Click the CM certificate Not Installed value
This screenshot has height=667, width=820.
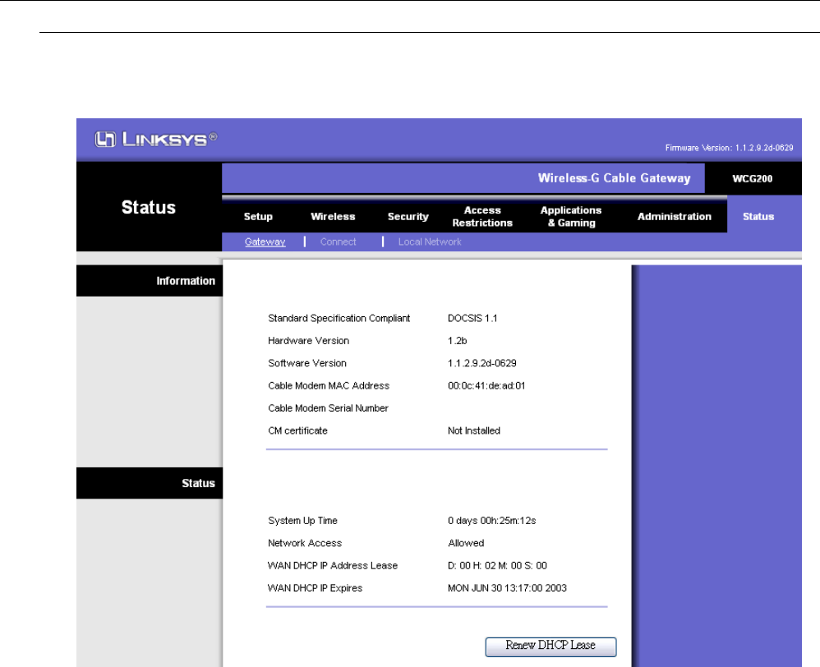[474, 430]
